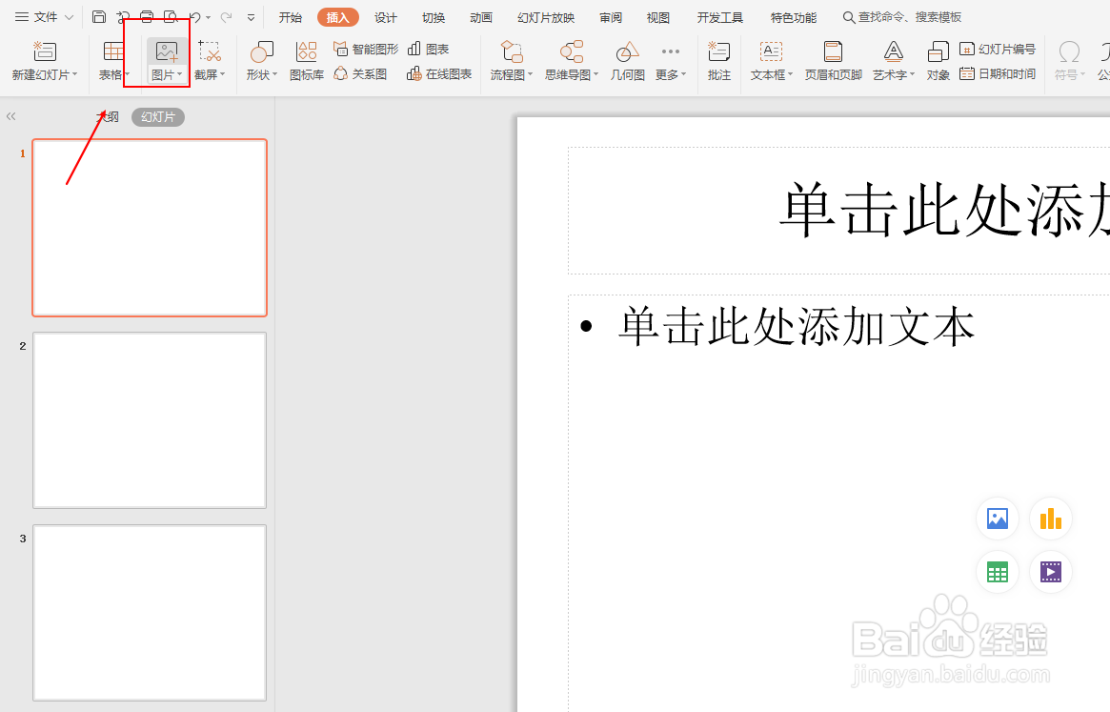Insert a Chart (图表)

429,49
